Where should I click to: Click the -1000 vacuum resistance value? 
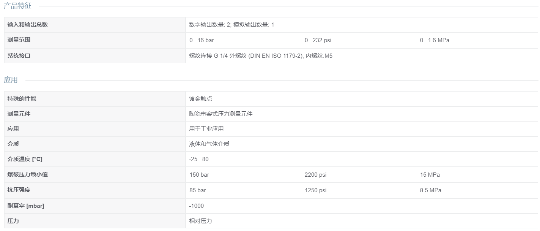(196, 206)
